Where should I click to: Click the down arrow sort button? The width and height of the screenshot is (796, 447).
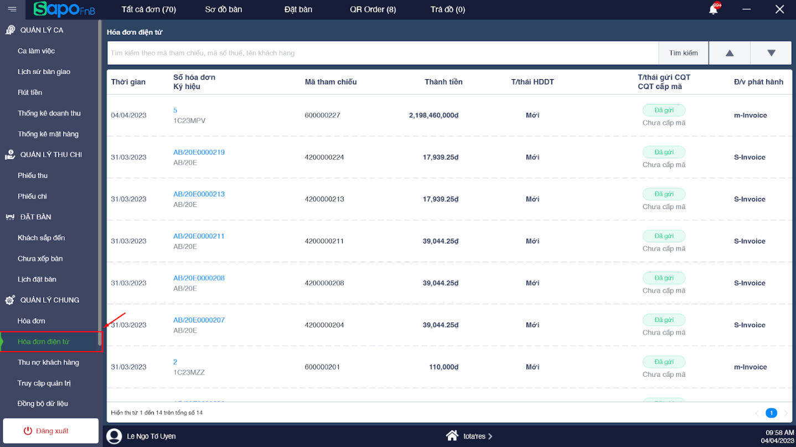(771, 53)
